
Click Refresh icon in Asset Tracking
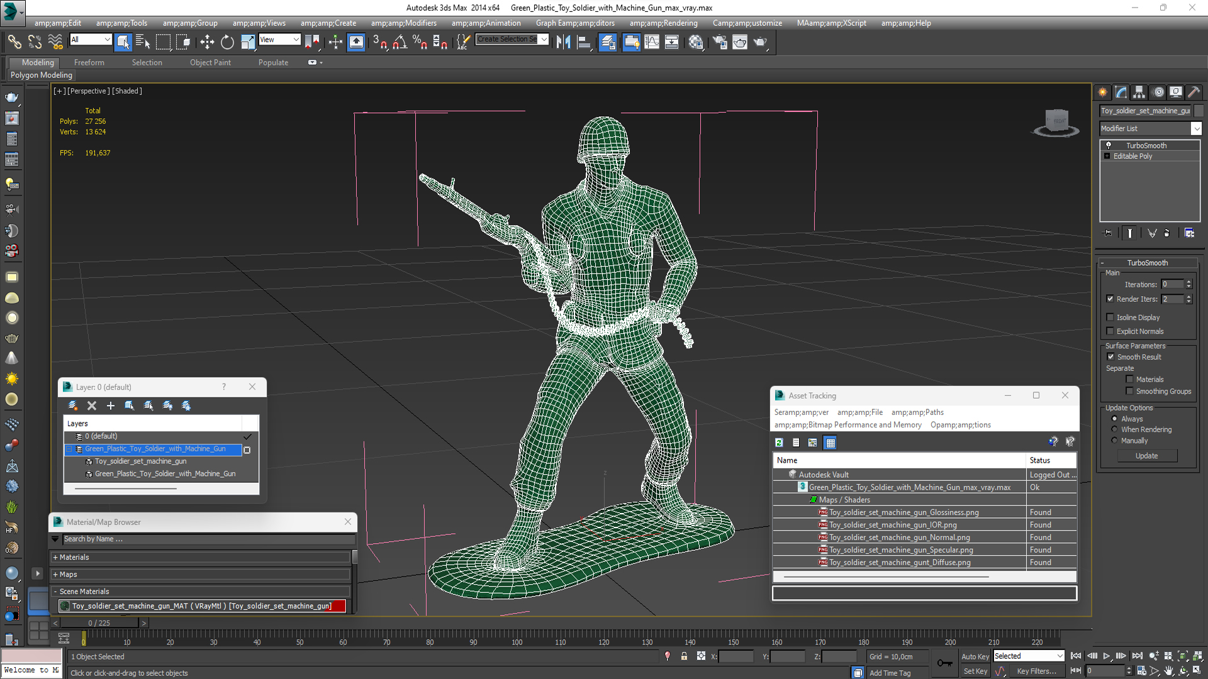pos(779,443)
